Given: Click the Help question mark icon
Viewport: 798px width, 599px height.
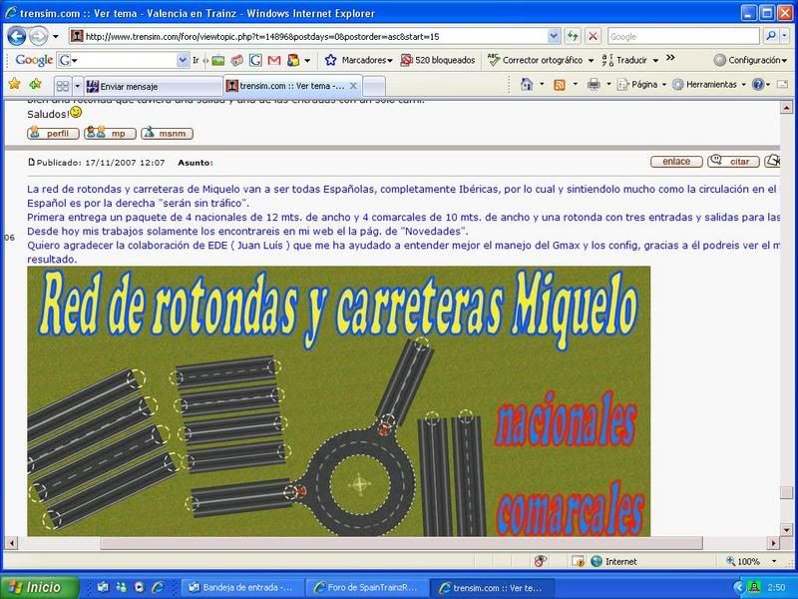Looking at the screenshot, I should (758, 85).
